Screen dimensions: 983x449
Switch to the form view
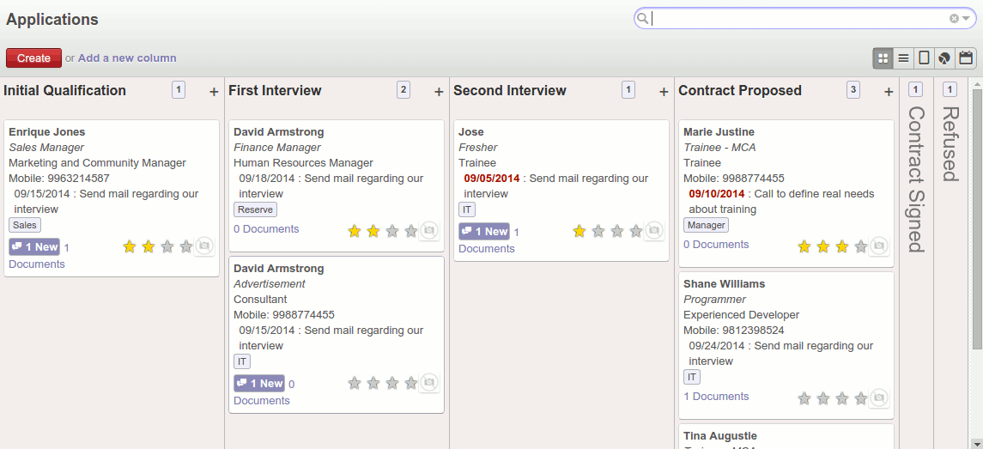pyautogui.click(x=924, y=58)
